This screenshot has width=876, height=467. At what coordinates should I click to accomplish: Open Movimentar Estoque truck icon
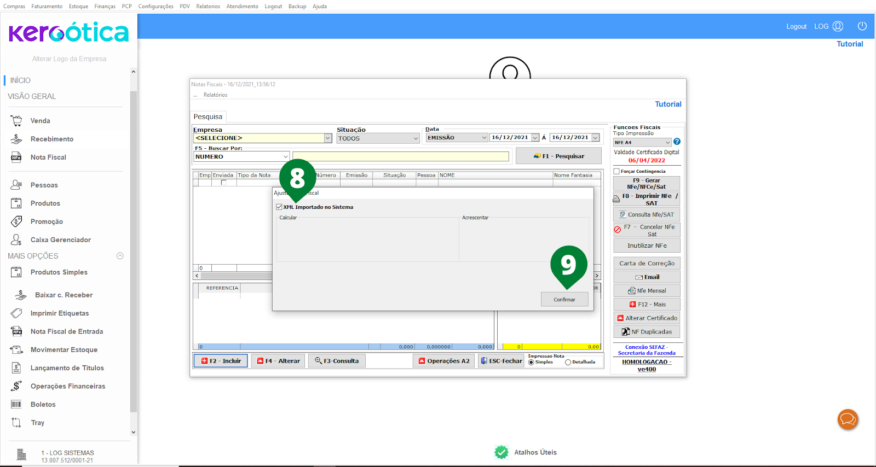click(16, 350)
